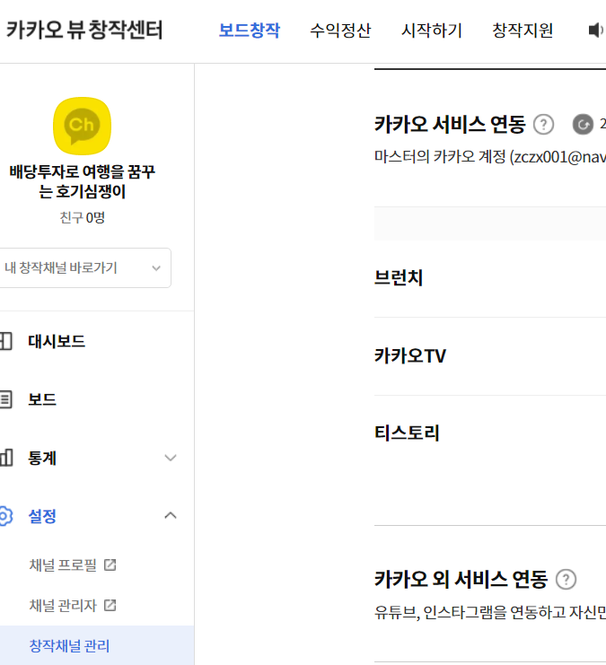Image resolution: width=606 pixels, height=665 pixels.
Task: Click channel name 배당투자로 여행을 꿈꾸는 호기심쟁이
Action: tap(82, 181)
